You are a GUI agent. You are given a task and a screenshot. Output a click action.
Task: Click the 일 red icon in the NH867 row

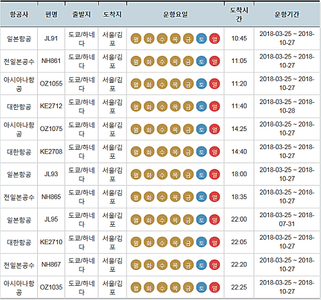point(214,265)
